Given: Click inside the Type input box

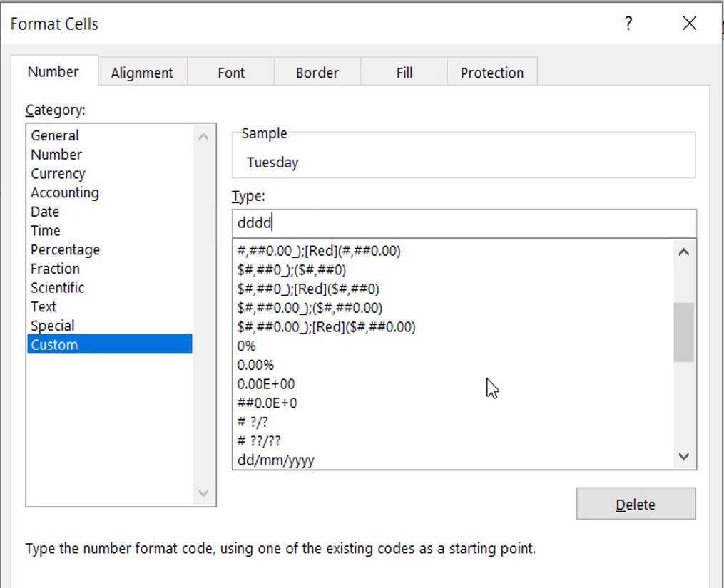Looking at the screenshot, I should click(x=464, y=222).
